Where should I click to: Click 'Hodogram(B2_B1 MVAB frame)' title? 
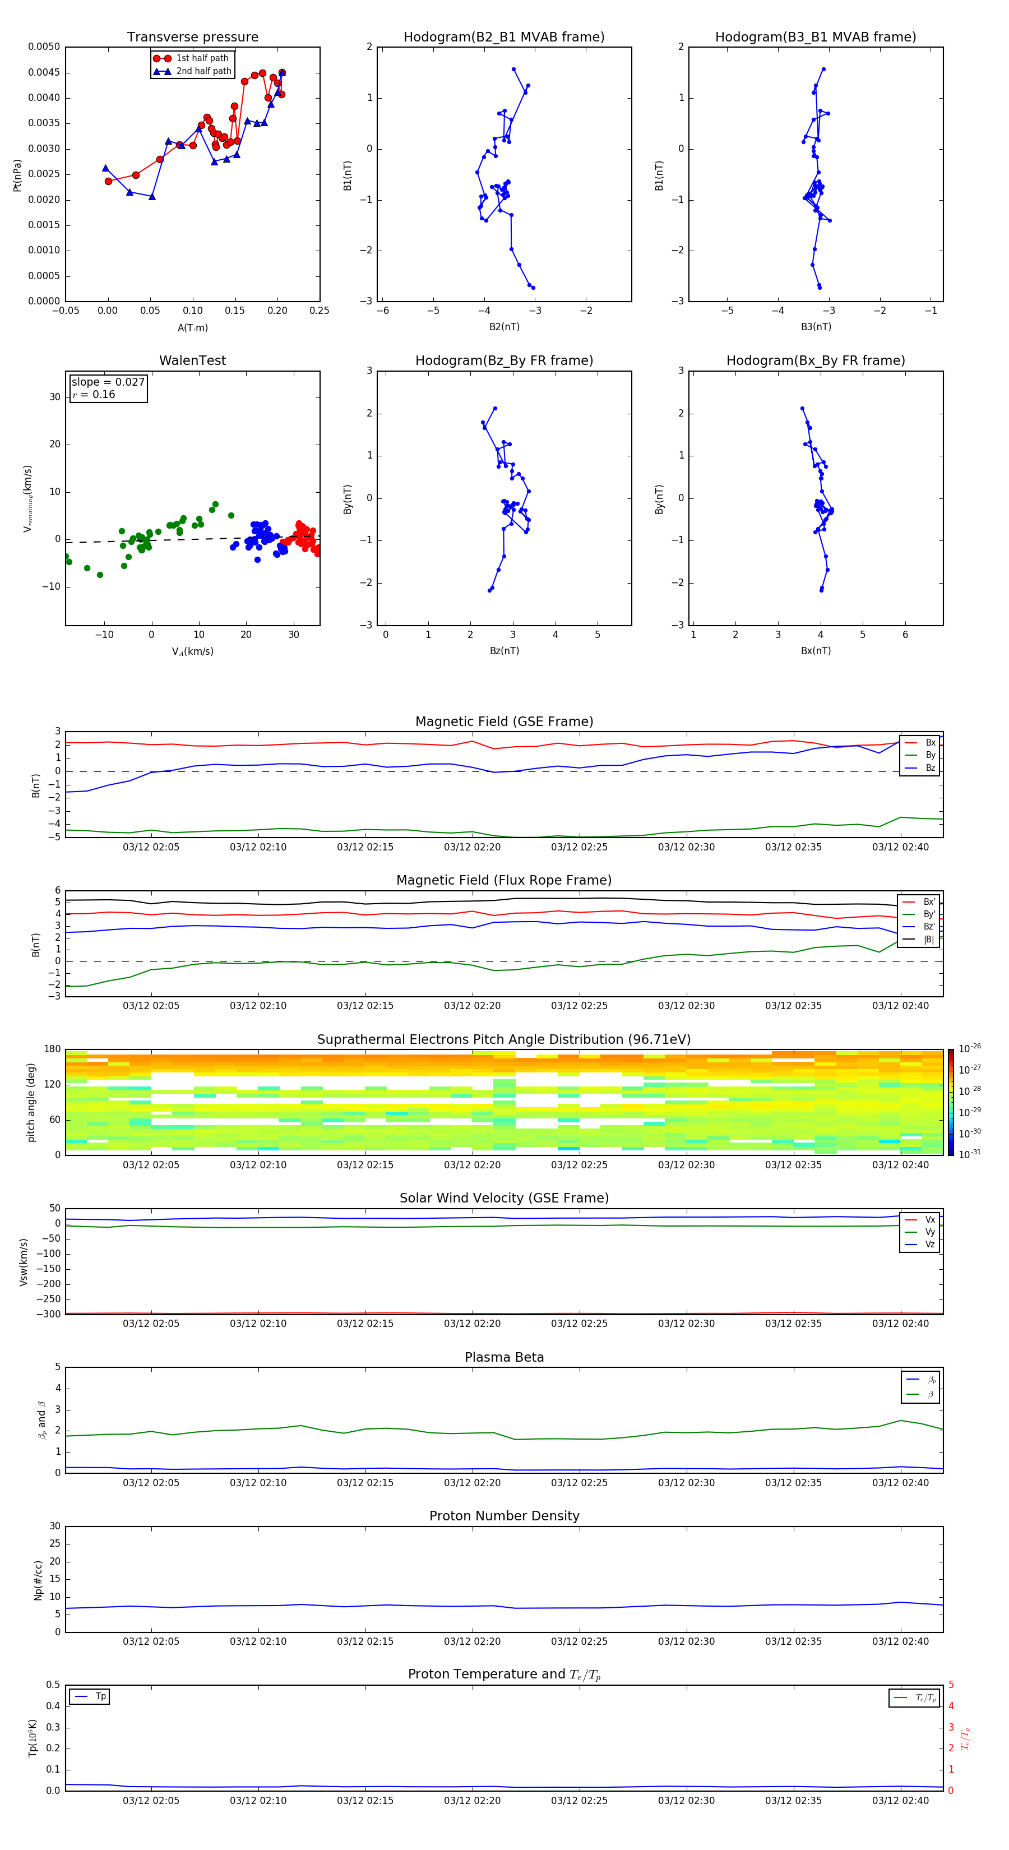(x=504, y=38)
